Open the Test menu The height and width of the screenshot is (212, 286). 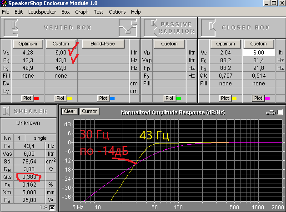(99, 12)
